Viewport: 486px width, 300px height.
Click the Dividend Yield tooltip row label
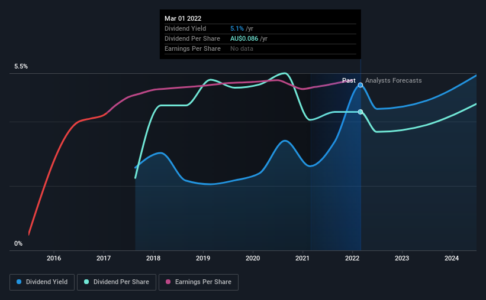[185, 28]
